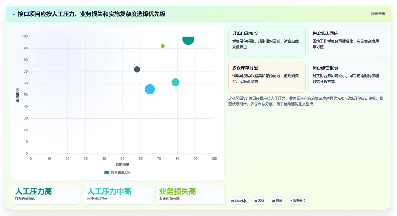The height and width of the screenshot is (216, 397).
Task: Click the 进度 tag
Action: [x=277, y=201]
